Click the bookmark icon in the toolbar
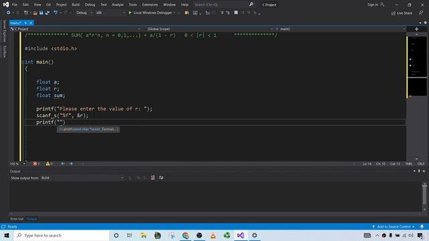Image resolution: width=429 pixels, height=241 pixels. [x=236, y=13]
